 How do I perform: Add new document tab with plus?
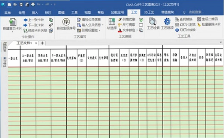(x=42, y=43)
